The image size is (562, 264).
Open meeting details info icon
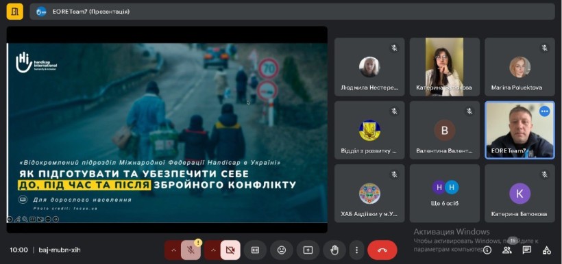coord(487,250)
